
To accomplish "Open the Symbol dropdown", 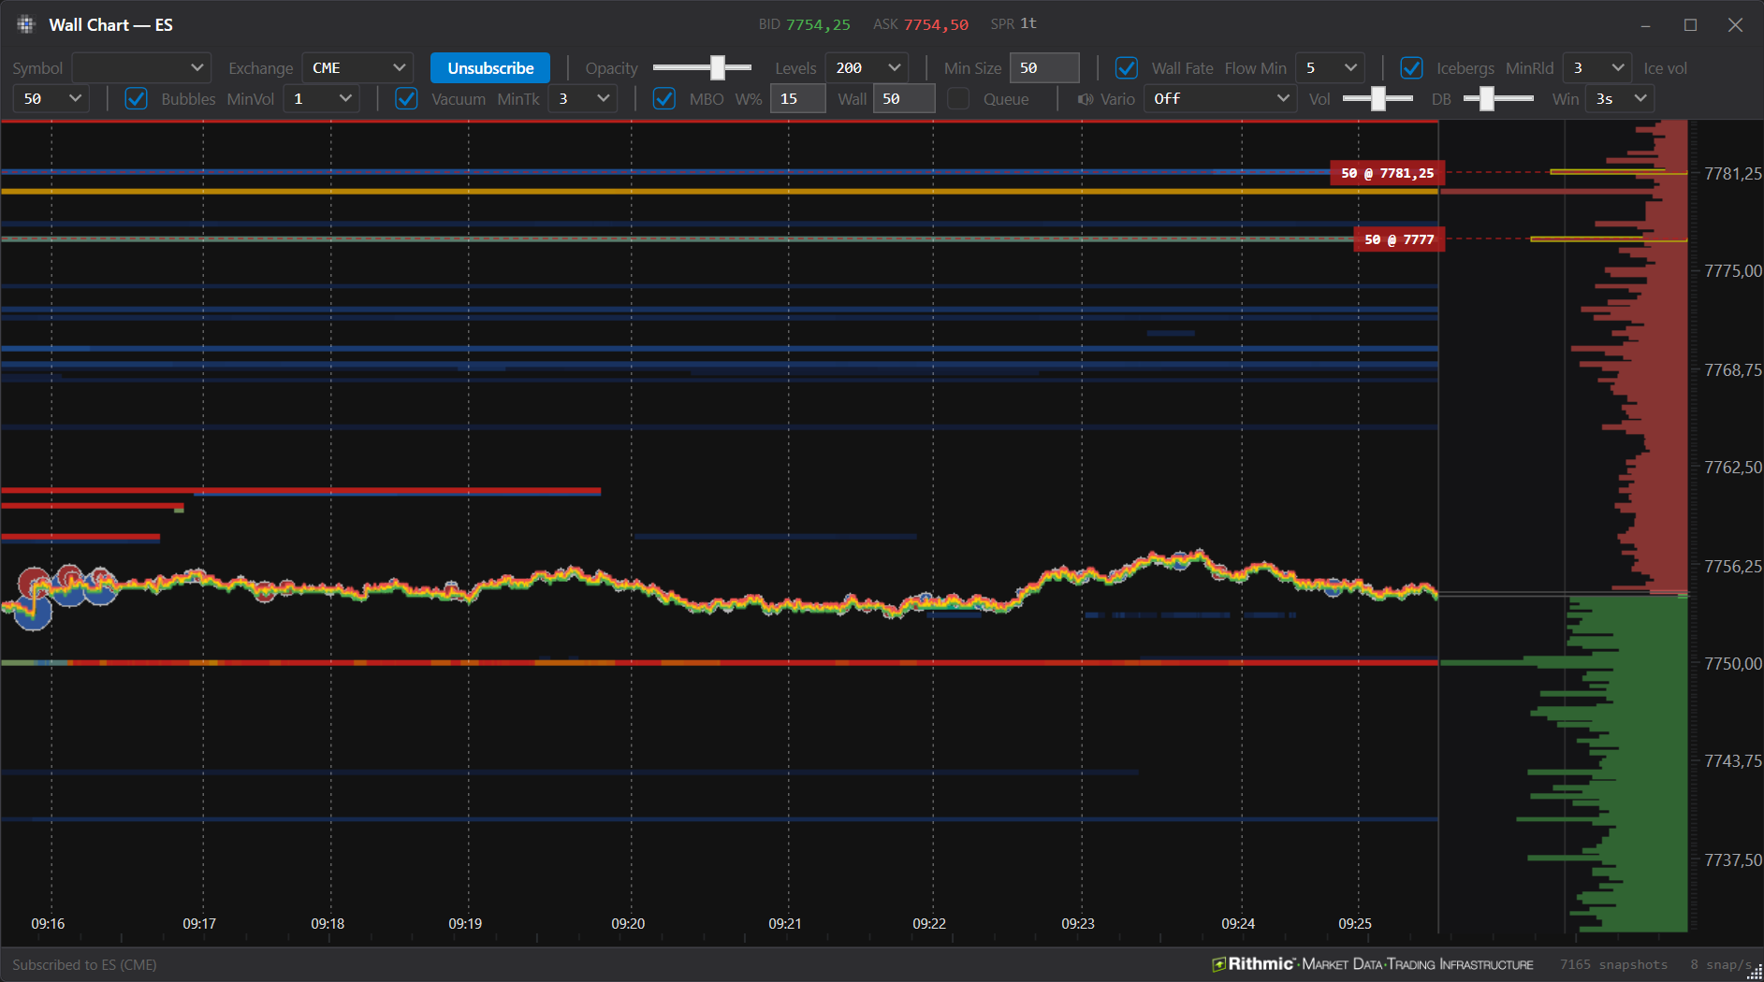I will [x=141, y=68].
